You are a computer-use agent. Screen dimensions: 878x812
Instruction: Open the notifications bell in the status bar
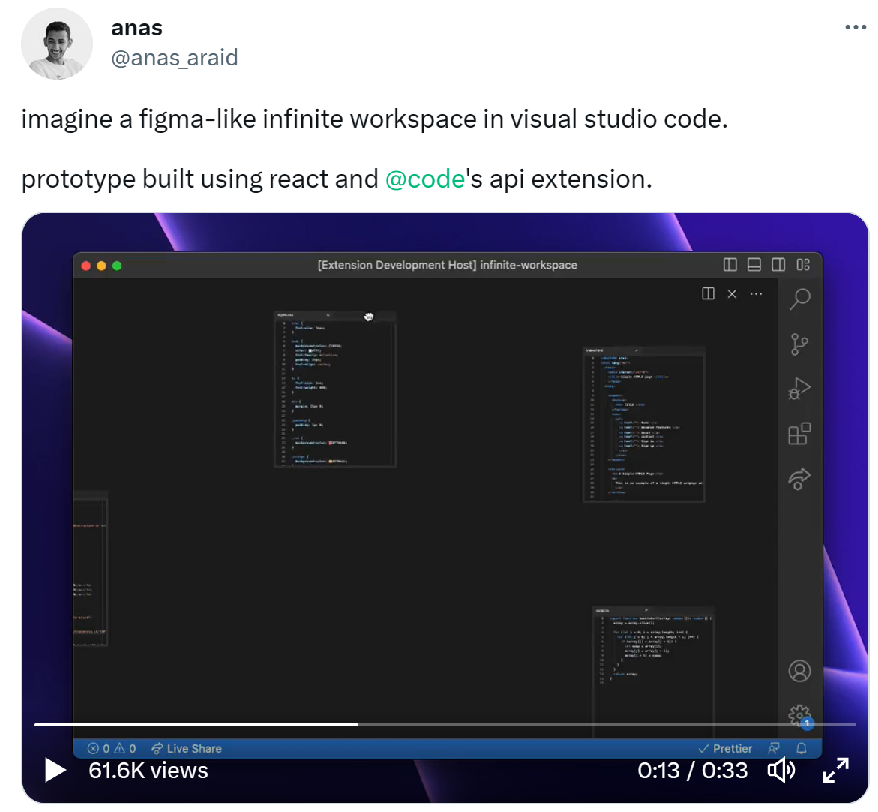(802, 749)
